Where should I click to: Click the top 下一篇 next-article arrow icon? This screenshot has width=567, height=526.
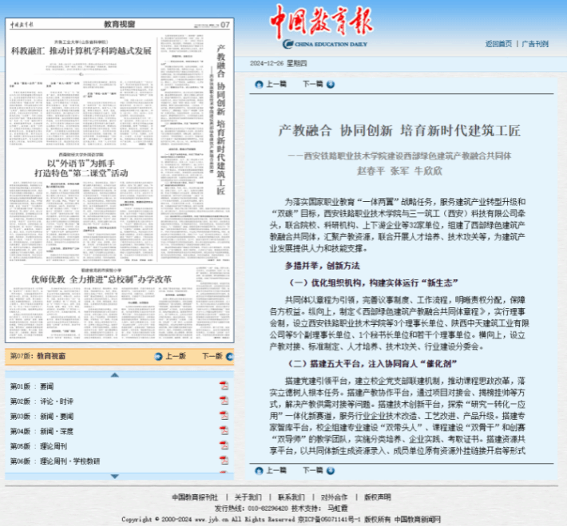331,85
